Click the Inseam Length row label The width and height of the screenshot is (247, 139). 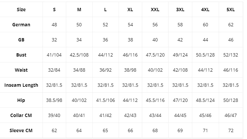point(21,85)
